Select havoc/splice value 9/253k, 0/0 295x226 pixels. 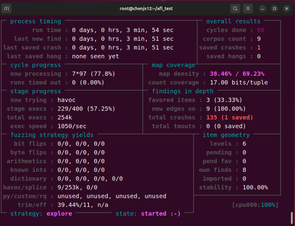[77, 187]
